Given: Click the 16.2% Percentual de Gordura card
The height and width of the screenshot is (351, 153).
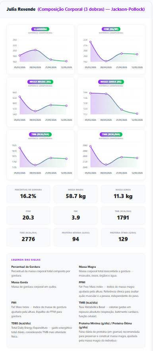Looking at the screenshot, I should coord(28,194).
